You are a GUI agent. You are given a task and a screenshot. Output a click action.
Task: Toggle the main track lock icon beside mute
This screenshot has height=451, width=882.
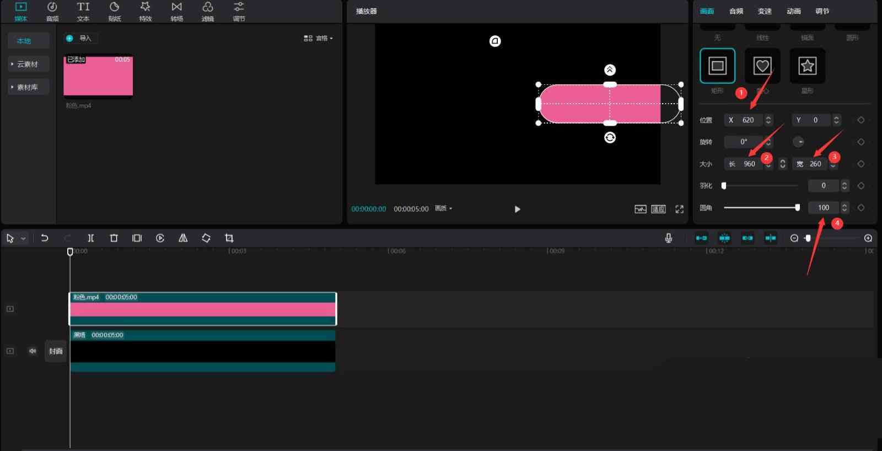click(x=10, y=351)
